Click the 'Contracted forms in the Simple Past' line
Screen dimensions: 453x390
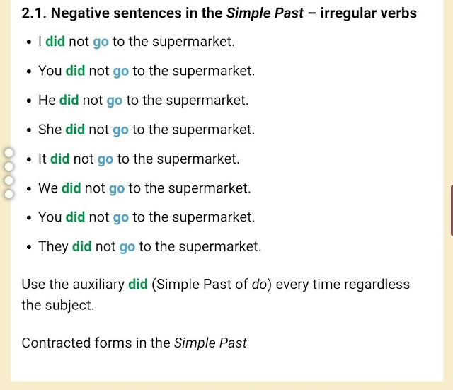point(134,343)
